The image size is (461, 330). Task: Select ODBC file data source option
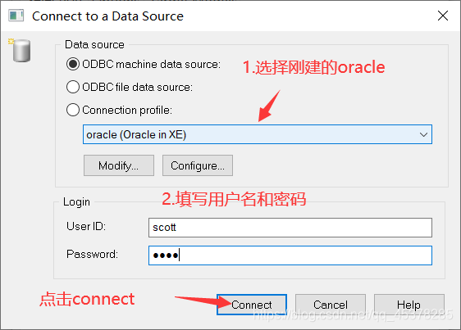coord(73,87)
